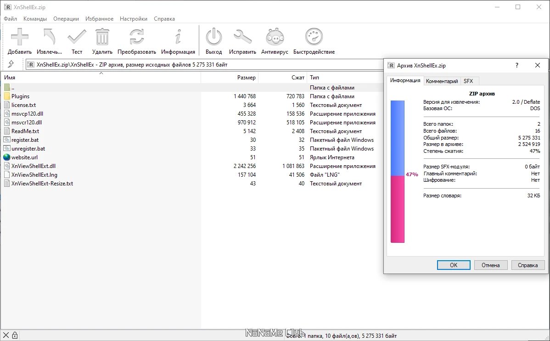Click the register.bat batch file icon

pos(7,140)
